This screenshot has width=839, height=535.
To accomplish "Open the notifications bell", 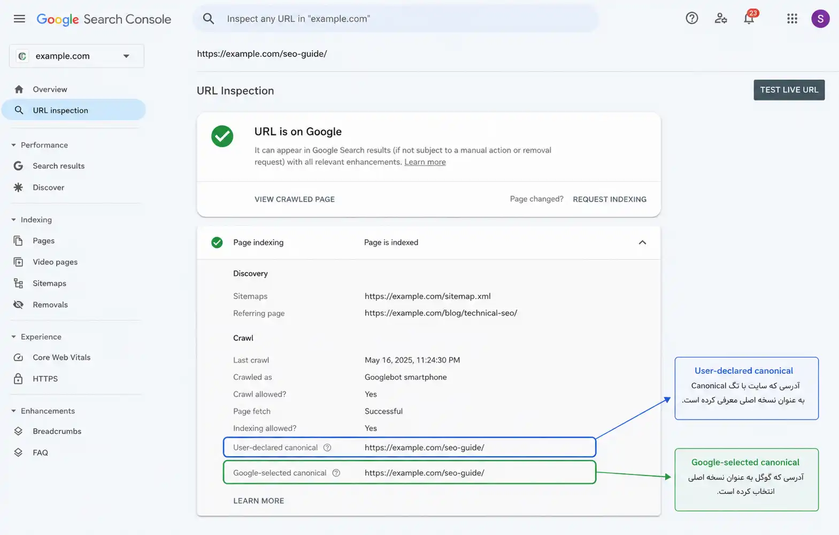I will coord(750,18).
